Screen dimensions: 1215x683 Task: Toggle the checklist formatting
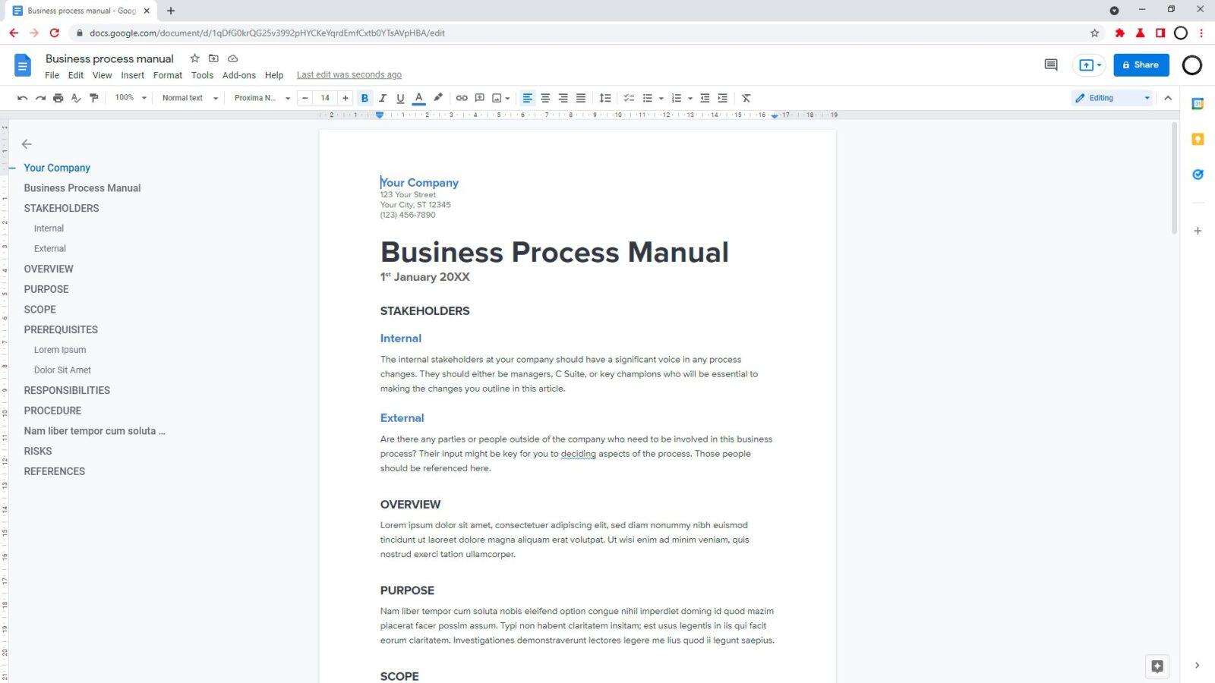629,97
